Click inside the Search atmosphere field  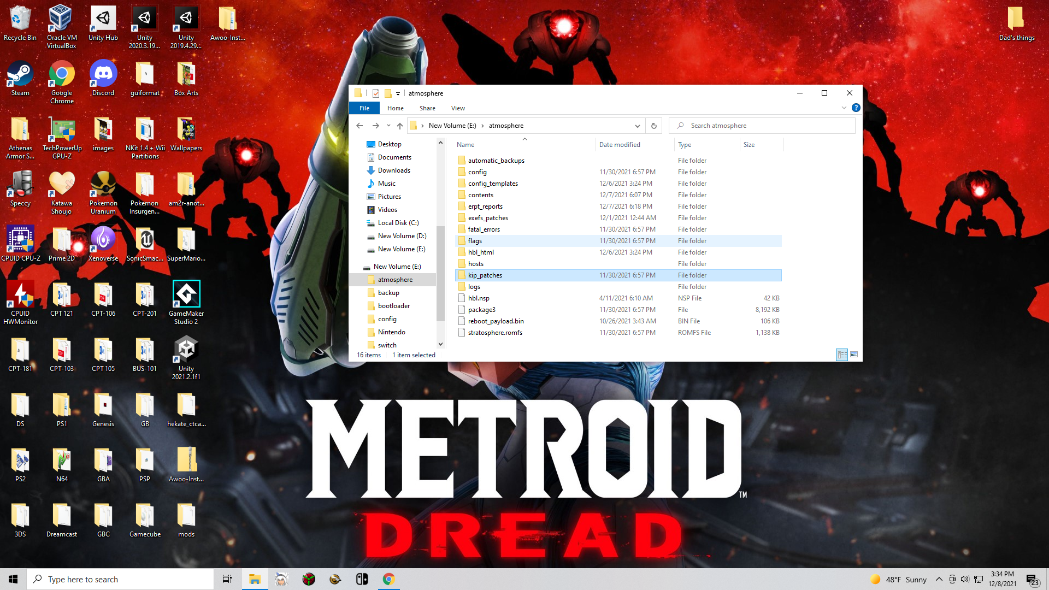point(763,126)
